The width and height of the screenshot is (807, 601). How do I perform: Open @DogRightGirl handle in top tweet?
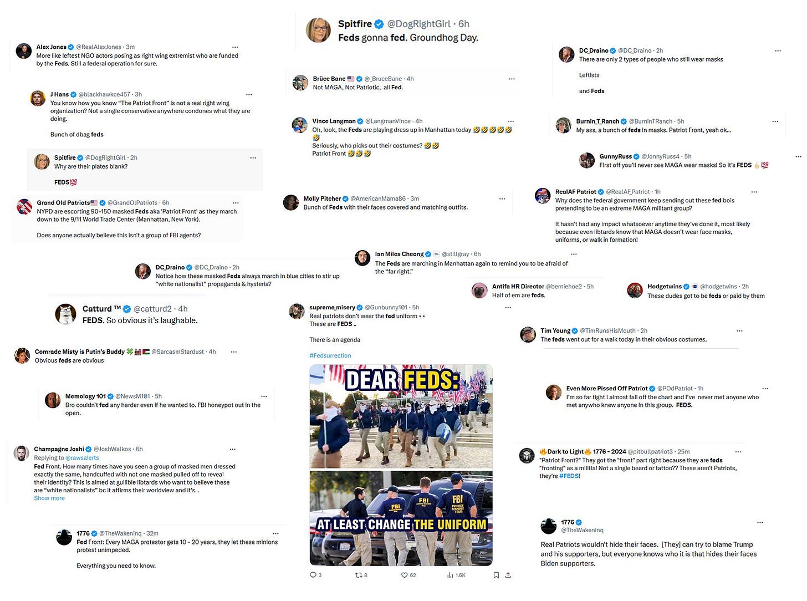tap(419, 24)
